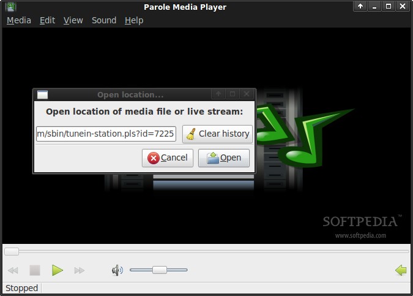Shade the main window with up-arrow button
413x296 pixels.
[360, 6]
